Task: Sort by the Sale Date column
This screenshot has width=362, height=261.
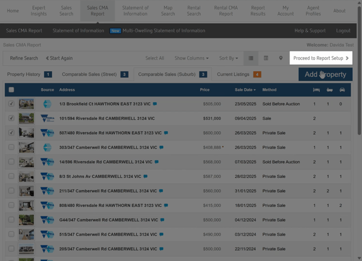Action: point(245,90)
